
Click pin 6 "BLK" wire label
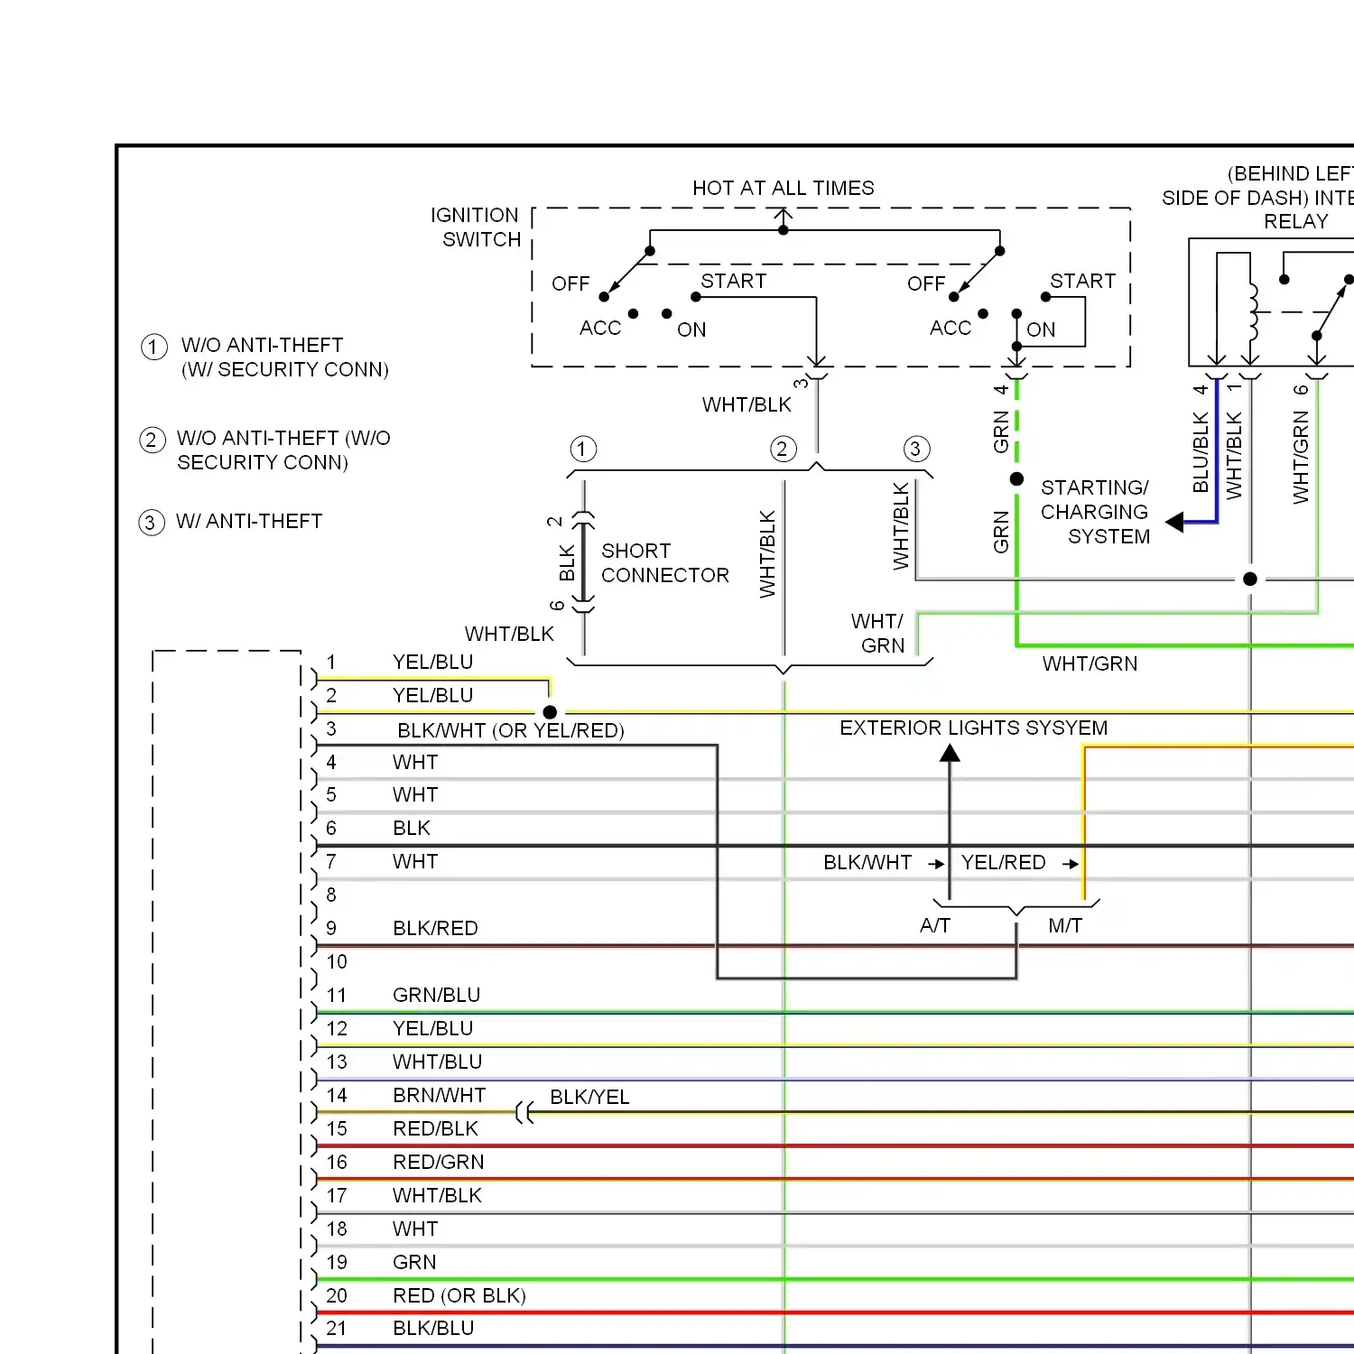(412, 828)
